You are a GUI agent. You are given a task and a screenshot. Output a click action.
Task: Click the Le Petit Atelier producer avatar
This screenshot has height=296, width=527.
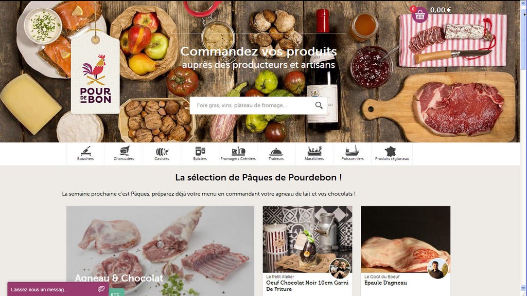340,268
